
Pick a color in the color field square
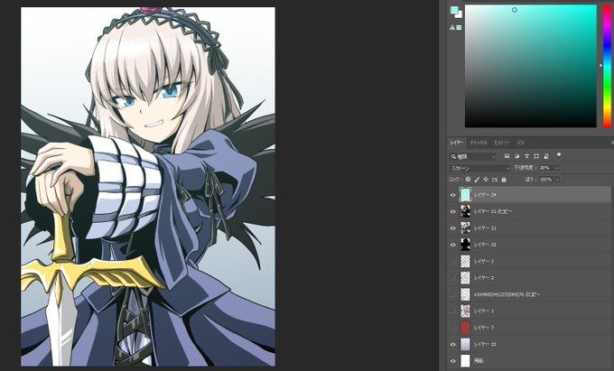531,66
